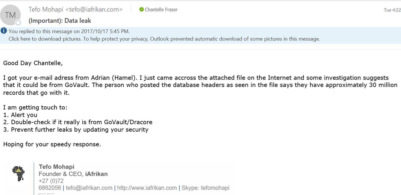Click the "(Important): Data leak" subject line
The width and height of the screenshot is (401, 195).
tap(60, 21)
